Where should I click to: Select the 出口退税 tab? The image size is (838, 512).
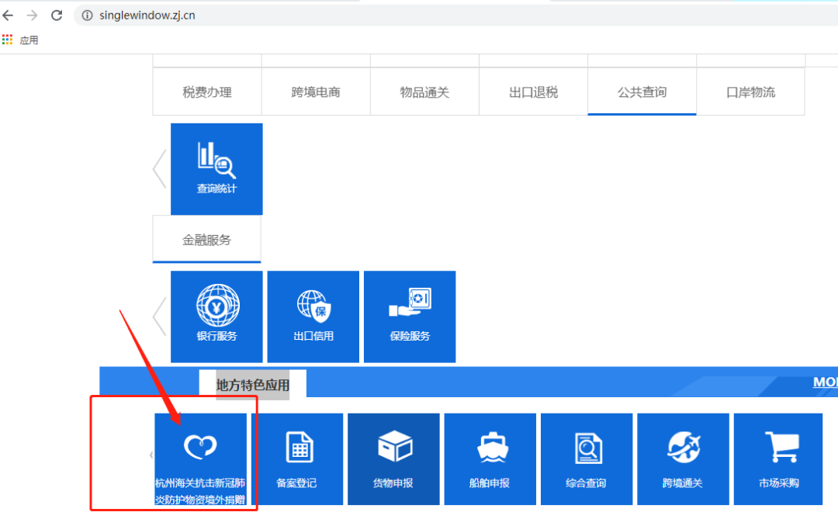(x=533, y=92)
